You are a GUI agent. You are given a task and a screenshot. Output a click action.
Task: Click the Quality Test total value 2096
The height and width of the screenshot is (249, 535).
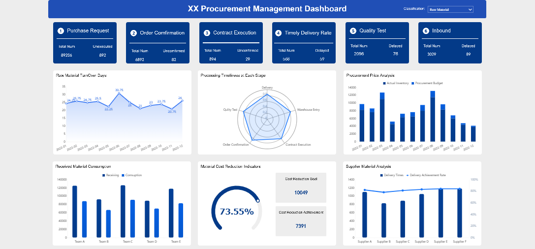(359, 54)
